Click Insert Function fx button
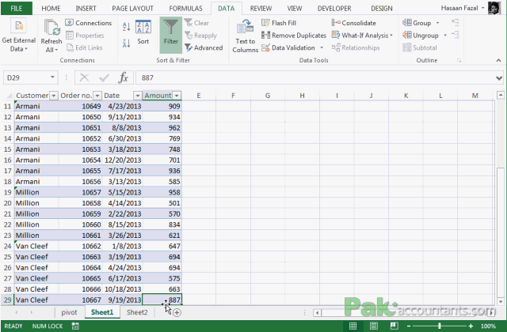Screen dimensions: 507x332 [x=124, y=77]
